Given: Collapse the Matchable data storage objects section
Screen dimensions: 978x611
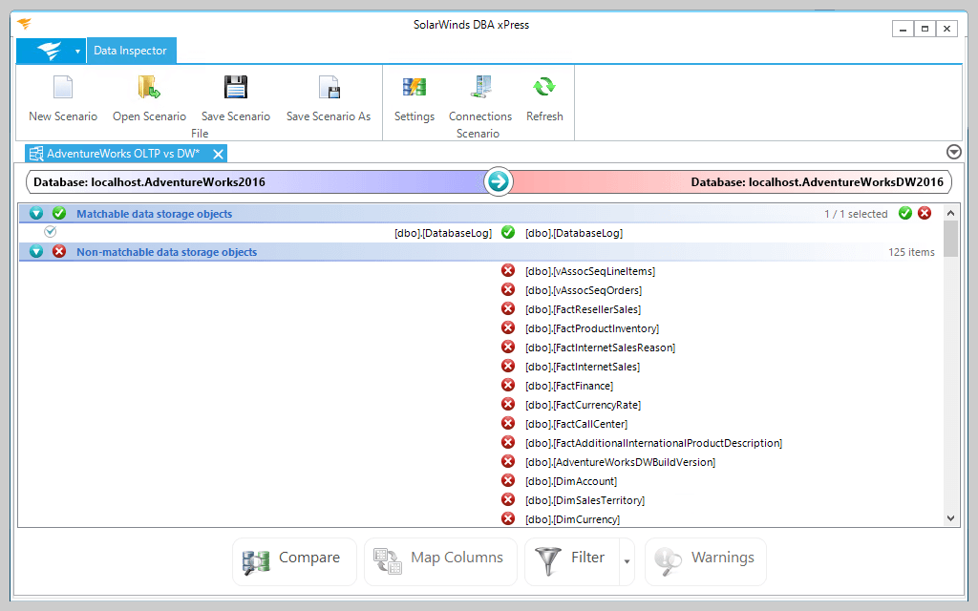Looking at the screenshot, I should coord(35,213).
